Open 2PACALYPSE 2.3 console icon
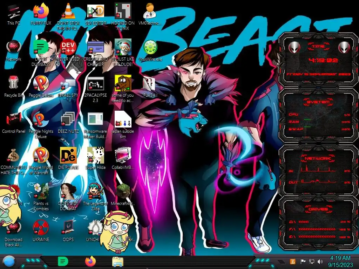The height and width of the screenshot is (269, 359). coord(96,83)
